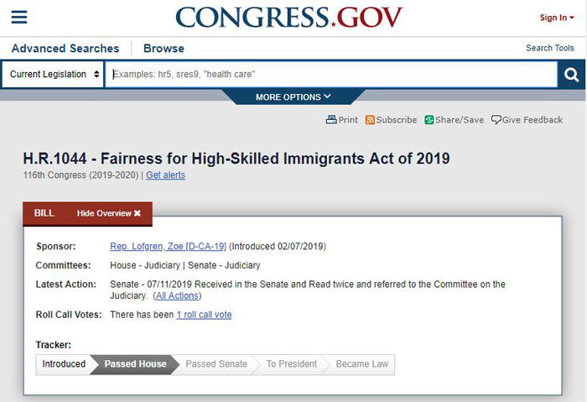Viewport: 587px width, 402px height.
Task: Hide the bill overview panel
Action: pyautogui.click(x=108, y=213)
